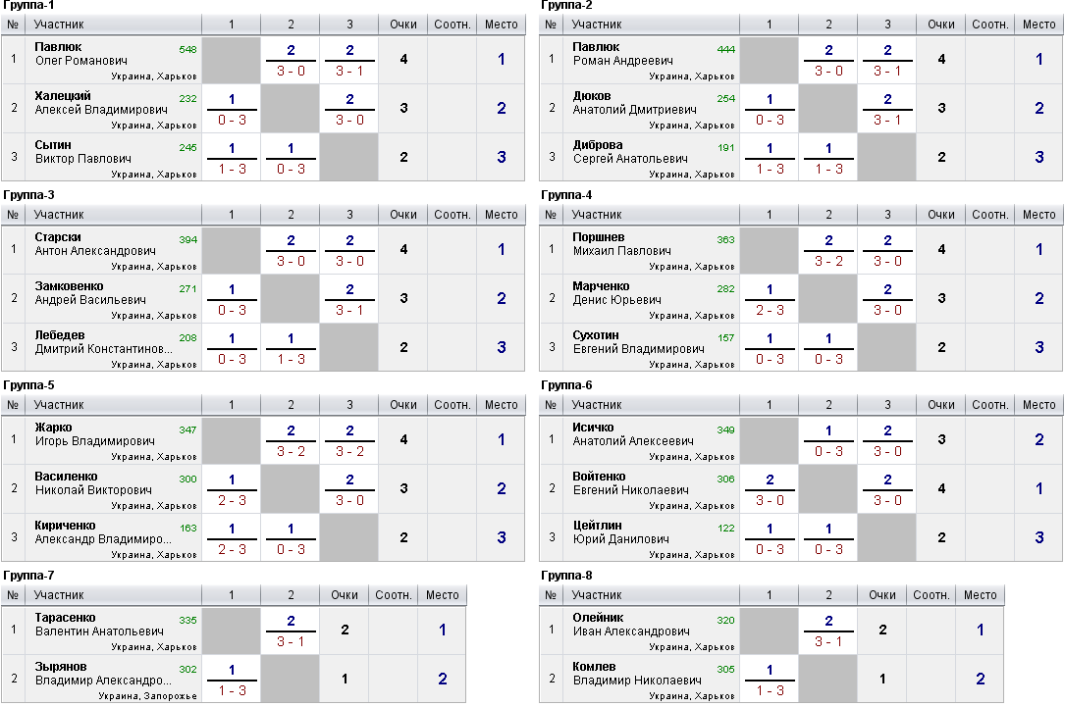Open Войтенко Евгений Николаевич profile
Viewport: 1065px width, 707px height.
pos(630,483)
